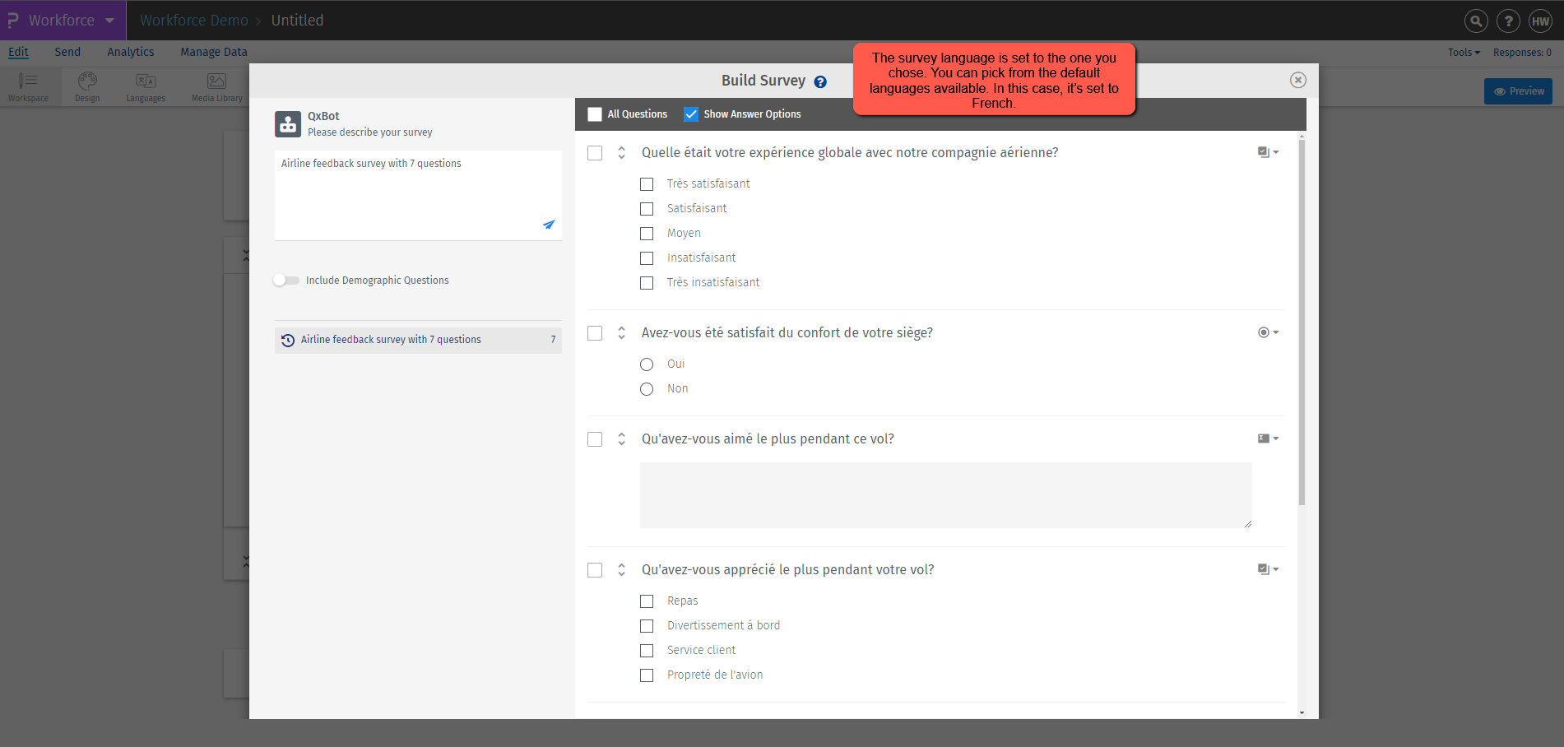Click the Preview button
Screen dimensions: 1564x747
click(1518, 90)
